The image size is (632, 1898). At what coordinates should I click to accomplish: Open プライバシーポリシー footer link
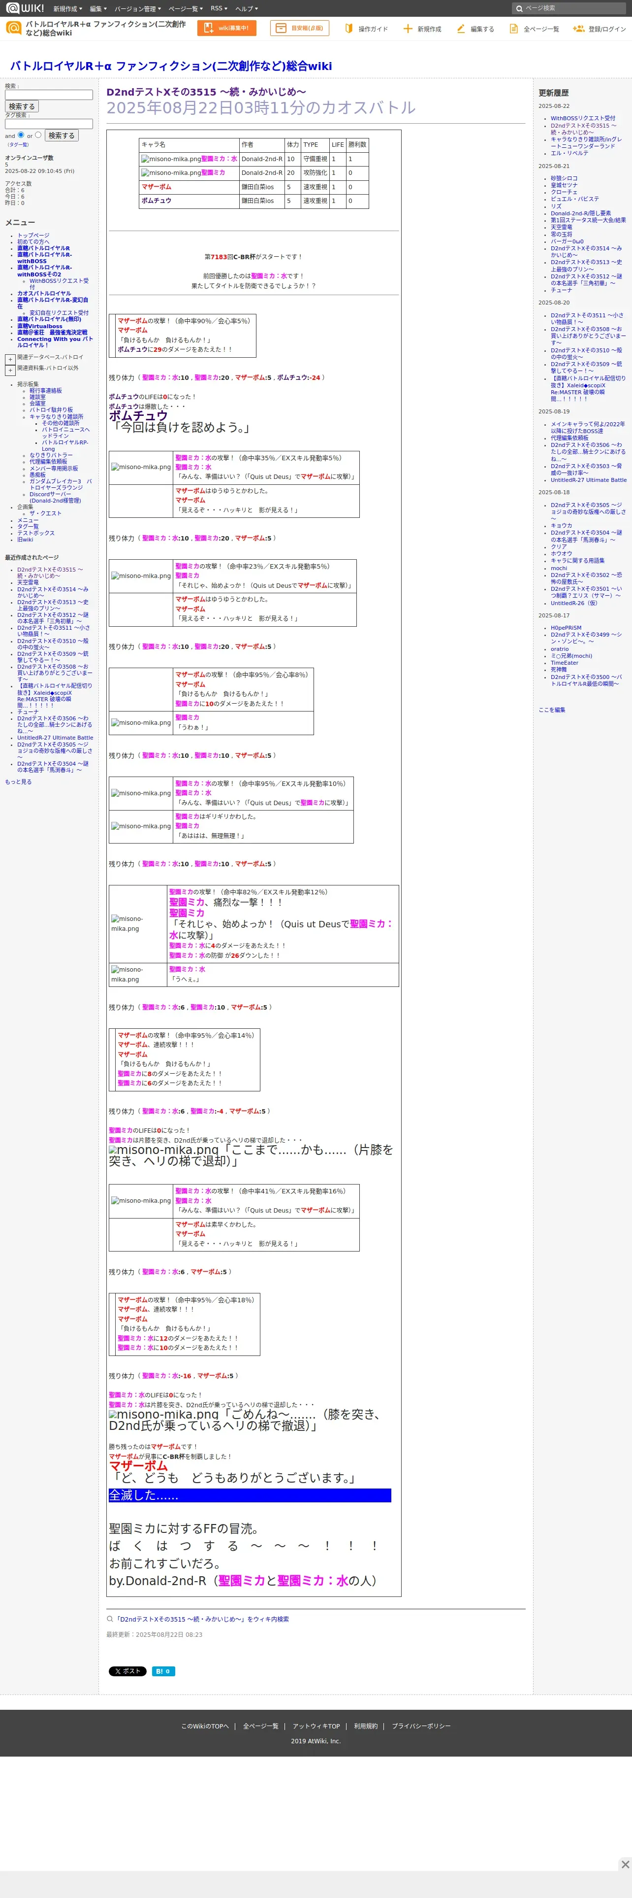point(421,1726)
